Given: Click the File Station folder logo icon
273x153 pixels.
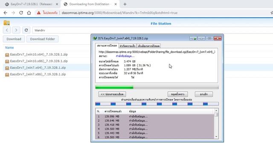Looking at the screenshot, I should tap(7, 23).
